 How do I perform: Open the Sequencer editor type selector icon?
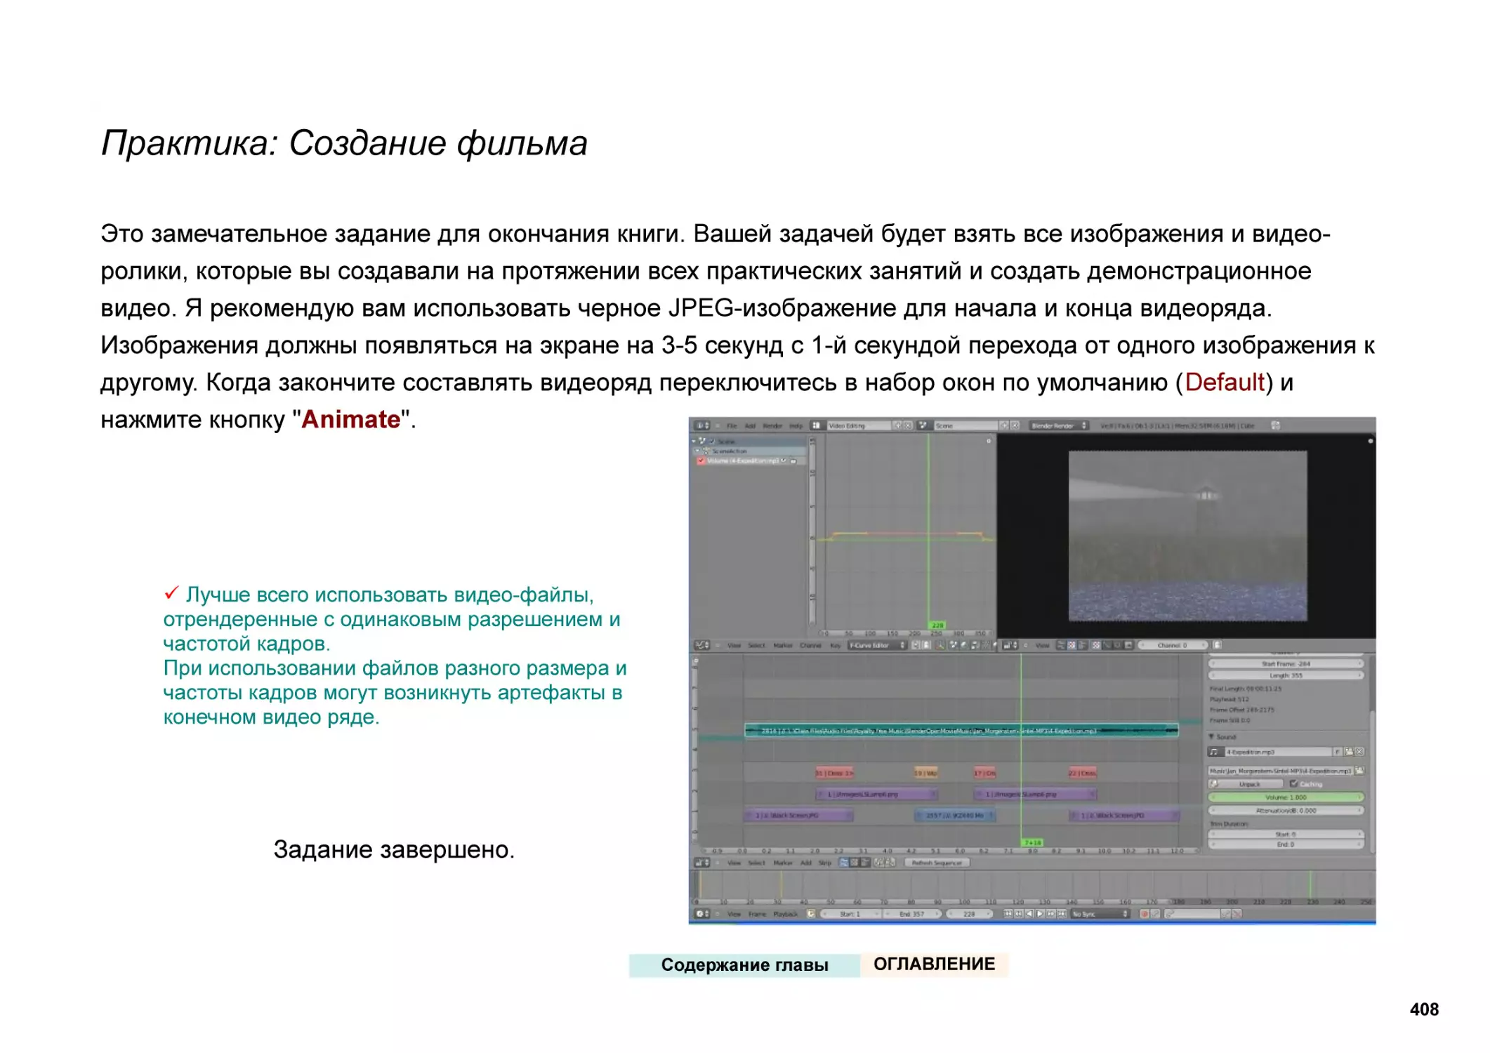pos(701,863)
